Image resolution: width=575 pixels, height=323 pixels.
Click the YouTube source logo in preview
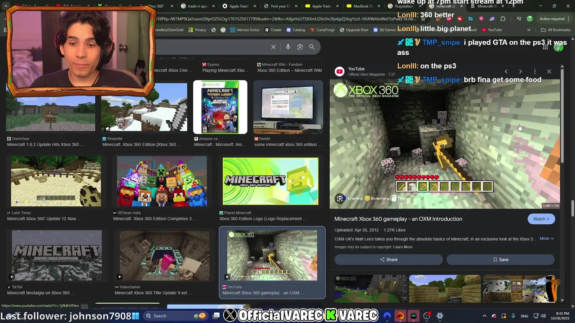(340, 71)
